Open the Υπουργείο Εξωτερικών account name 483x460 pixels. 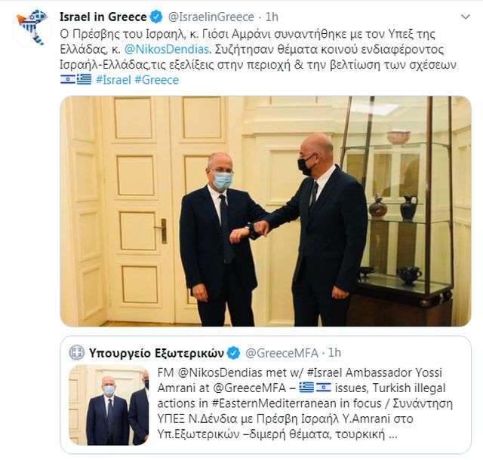(x=156, y=353)
